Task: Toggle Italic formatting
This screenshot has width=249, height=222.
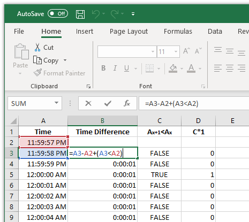Action: [x=115, y=68]
